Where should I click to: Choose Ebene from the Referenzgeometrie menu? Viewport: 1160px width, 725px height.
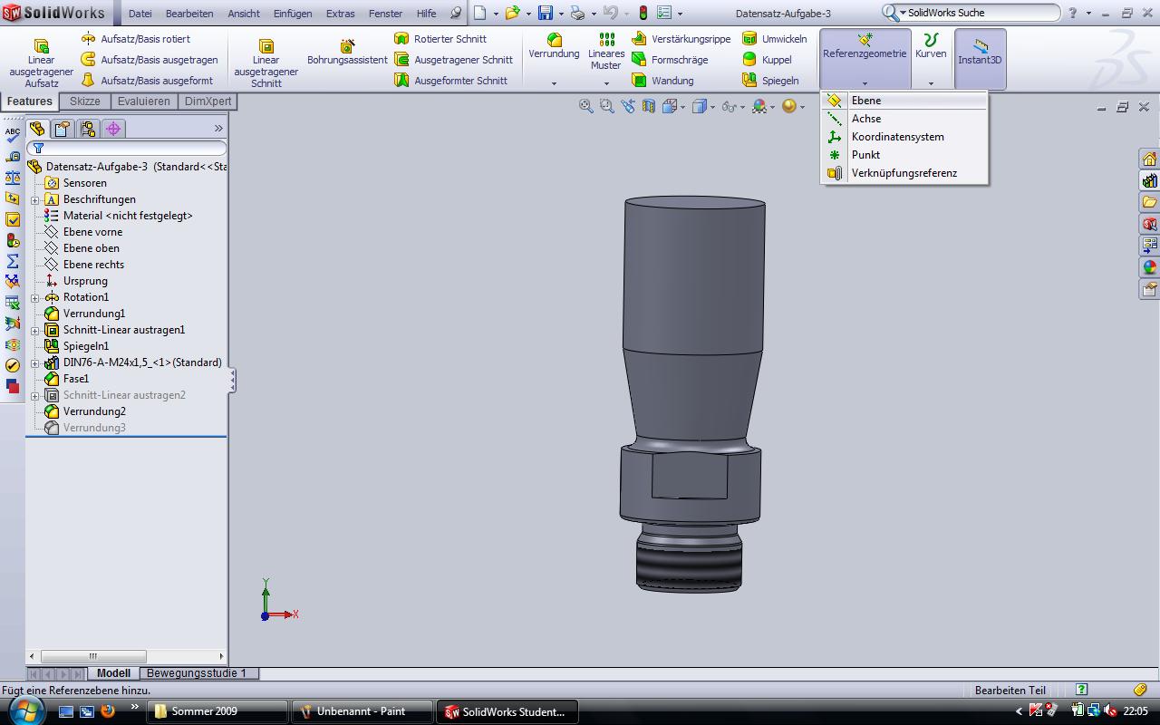[x=866, y=101]
